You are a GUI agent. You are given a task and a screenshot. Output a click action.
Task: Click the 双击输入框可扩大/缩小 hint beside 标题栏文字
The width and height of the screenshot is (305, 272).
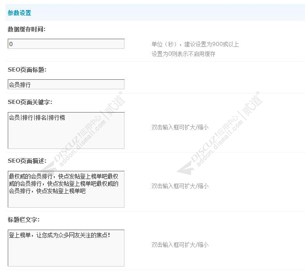pyautogui.click(x=180, y=245)
